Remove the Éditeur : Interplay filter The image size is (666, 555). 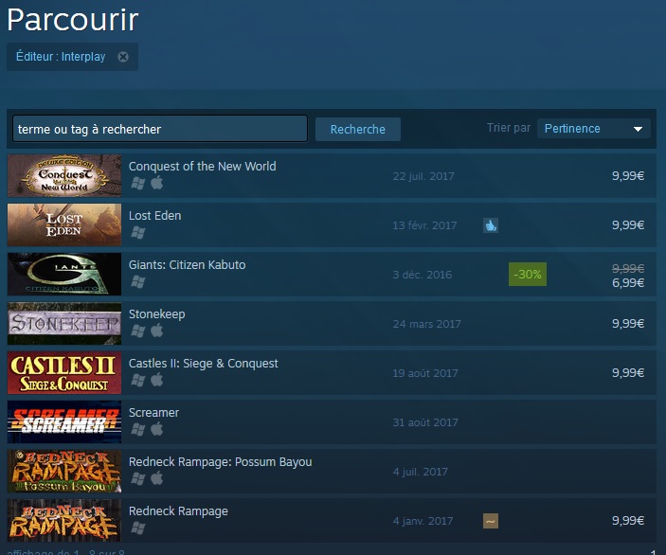[123, 57]
